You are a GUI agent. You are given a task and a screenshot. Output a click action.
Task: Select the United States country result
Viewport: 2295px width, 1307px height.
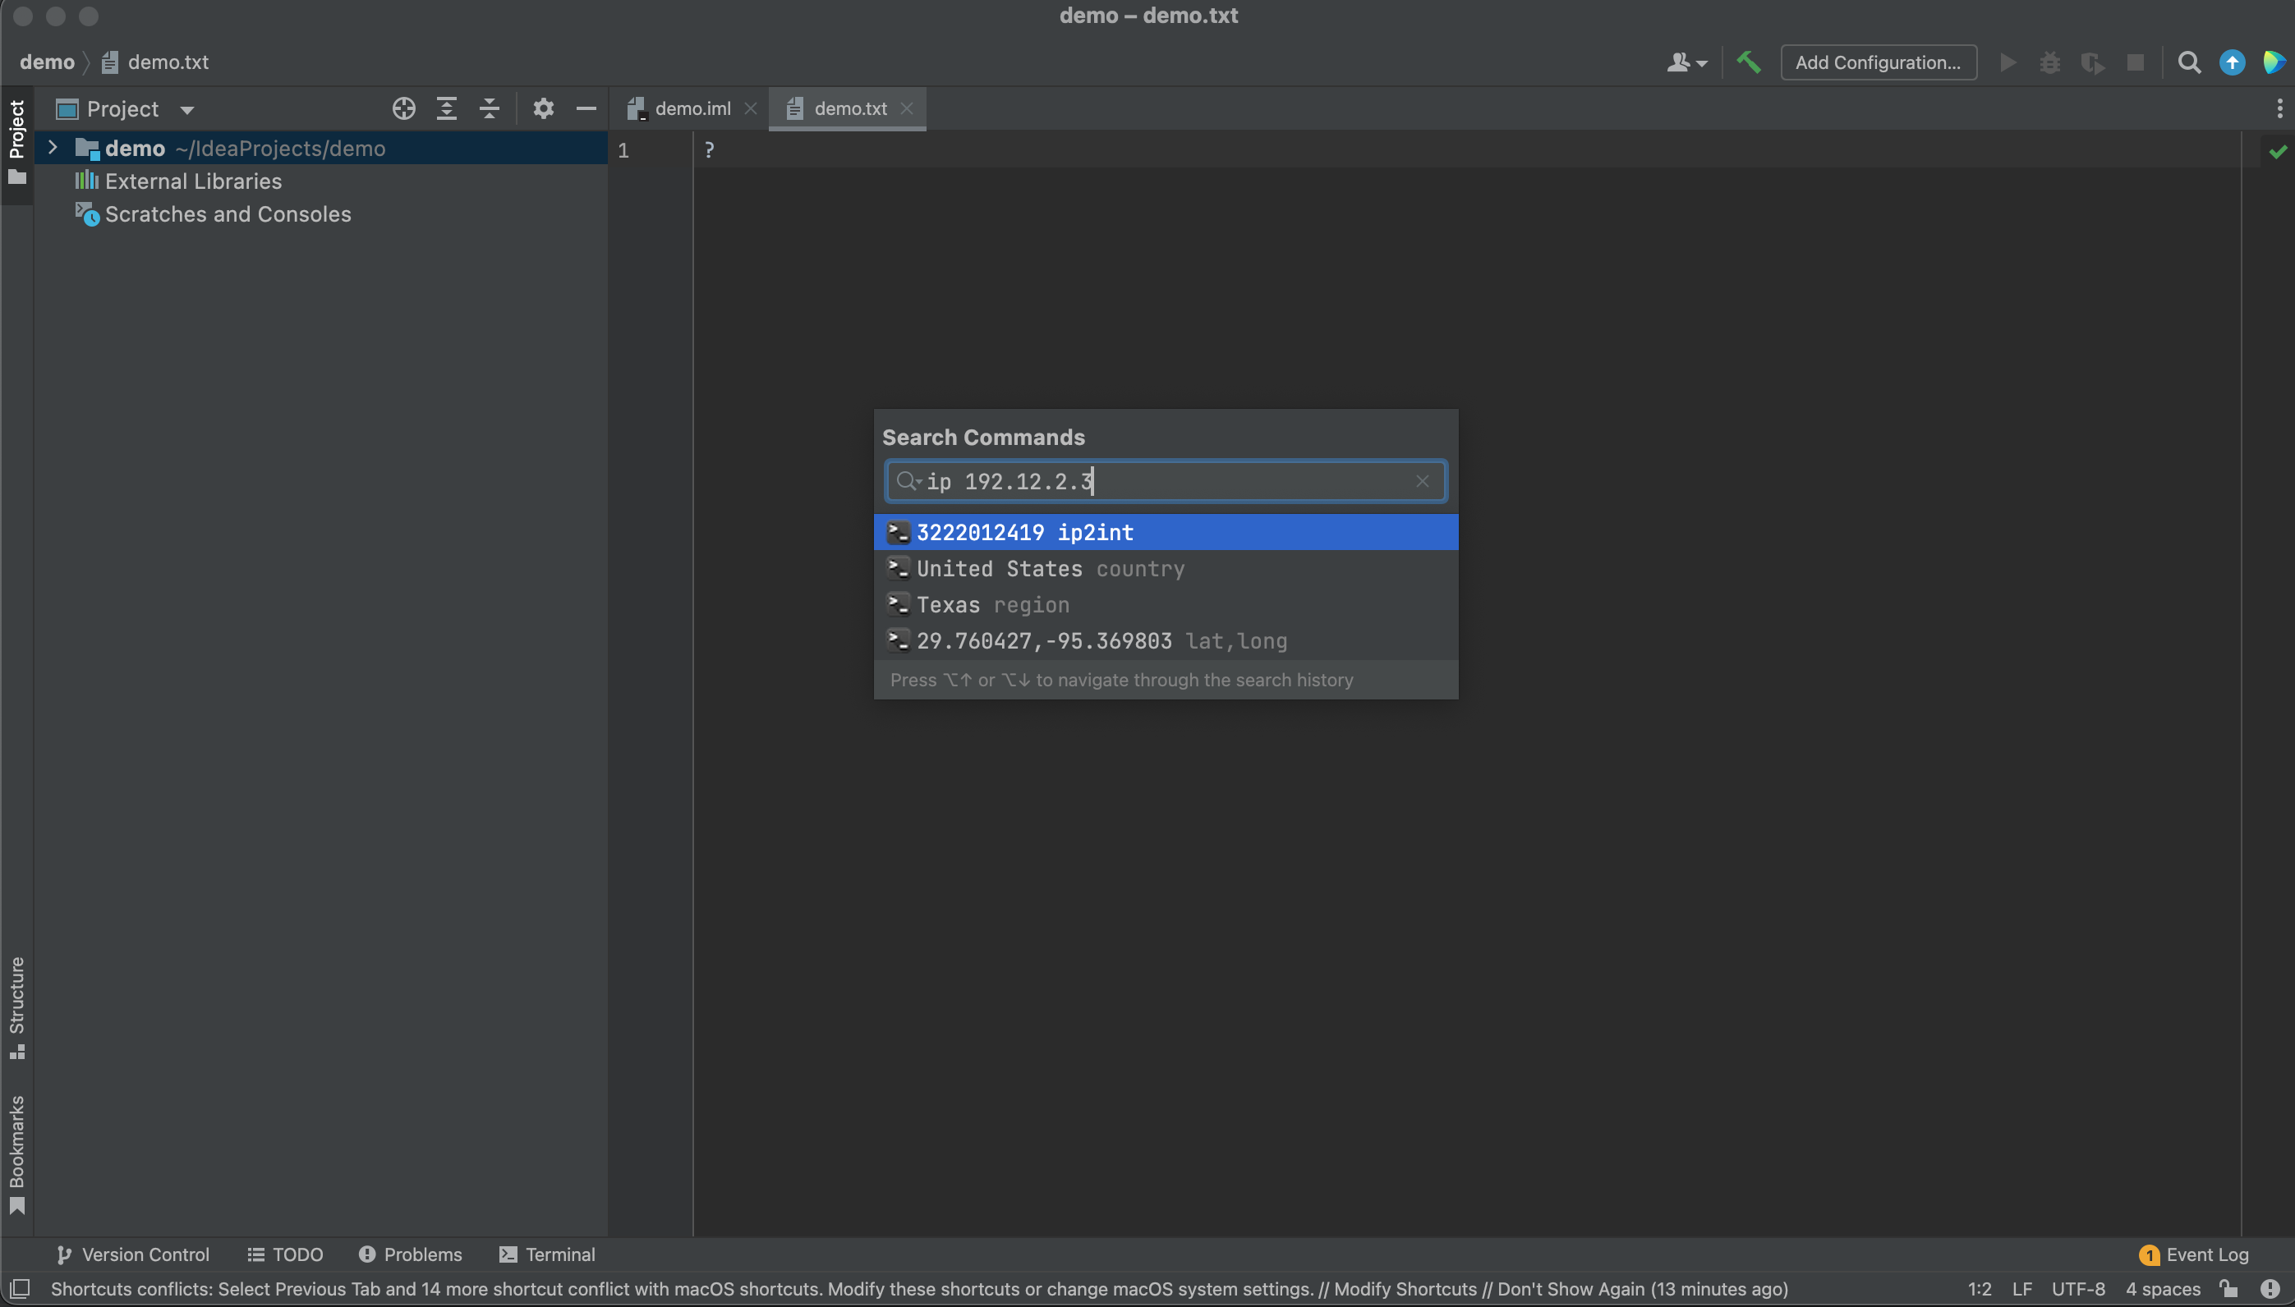(x=1166, y=568)
